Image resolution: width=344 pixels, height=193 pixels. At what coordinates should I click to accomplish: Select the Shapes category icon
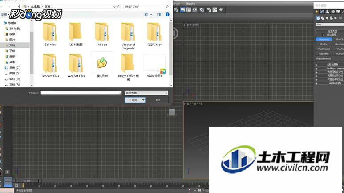(323, 18)
